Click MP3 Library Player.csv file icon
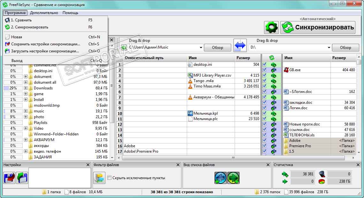The width and height of the screenshot is (364, 198). (x=190, y=75)
